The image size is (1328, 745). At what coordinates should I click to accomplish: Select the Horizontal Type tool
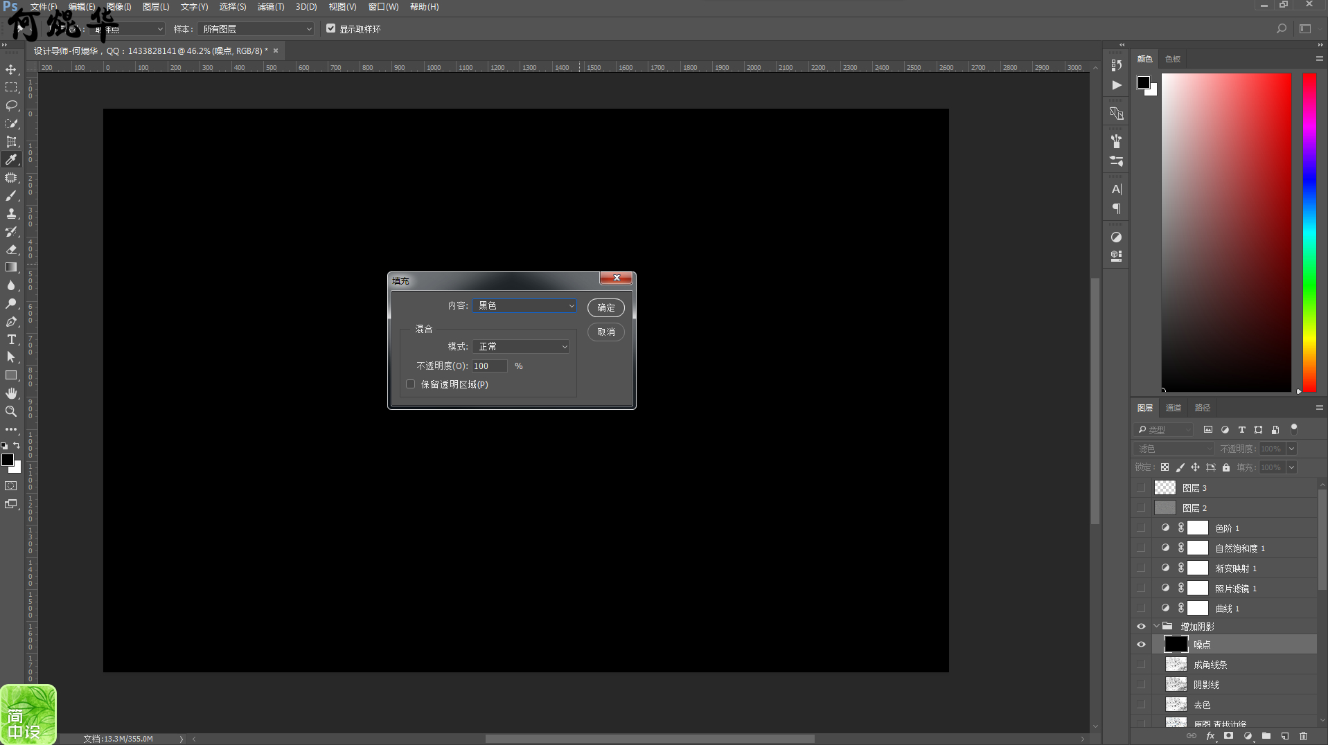point(11,339)
